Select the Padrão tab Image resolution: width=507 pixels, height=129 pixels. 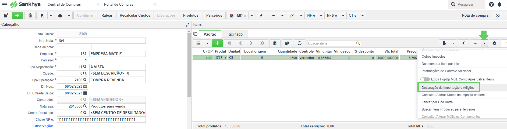(210, 34)
